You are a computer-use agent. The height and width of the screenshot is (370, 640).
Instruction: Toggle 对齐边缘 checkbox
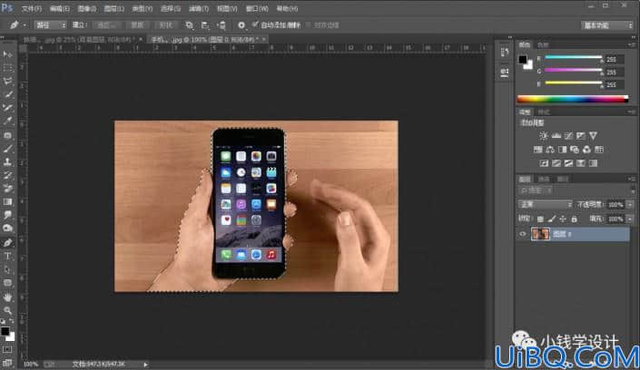tap(309, 25)
